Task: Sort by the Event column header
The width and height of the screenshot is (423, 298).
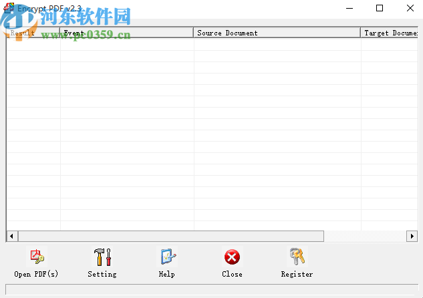Action: click(x=126, y=33)
